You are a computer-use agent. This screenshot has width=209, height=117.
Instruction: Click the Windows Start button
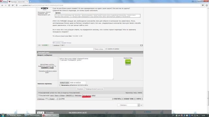click(3, 115)
